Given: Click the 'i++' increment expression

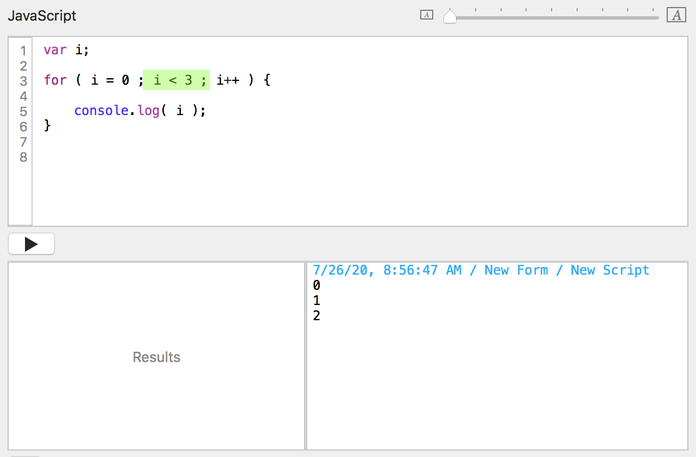Looking at the screenshot, I should (227, 80).
